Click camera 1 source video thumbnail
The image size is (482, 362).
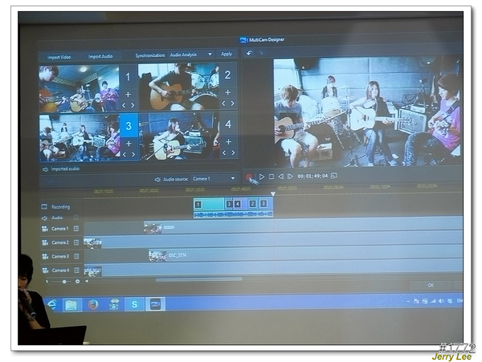click(80, 89)
